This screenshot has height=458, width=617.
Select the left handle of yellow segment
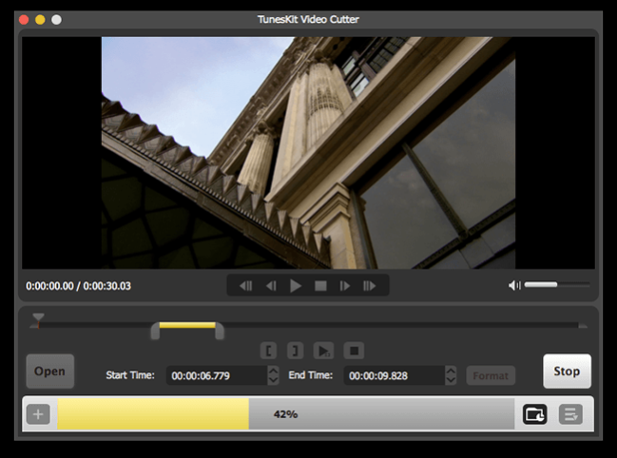(x=155, y=331)
